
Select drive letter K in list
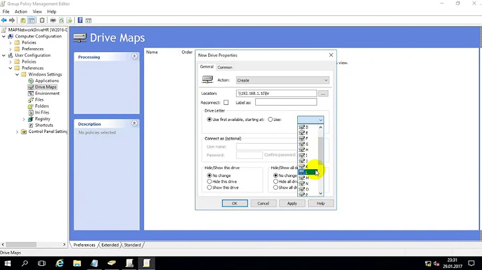pos(308,166)
